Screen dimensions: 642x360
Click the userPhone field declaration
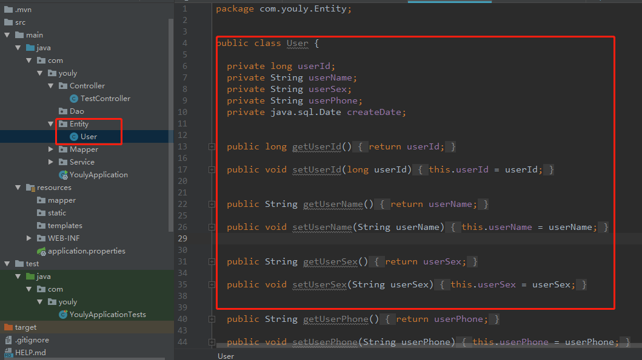[x=333, y=101]
